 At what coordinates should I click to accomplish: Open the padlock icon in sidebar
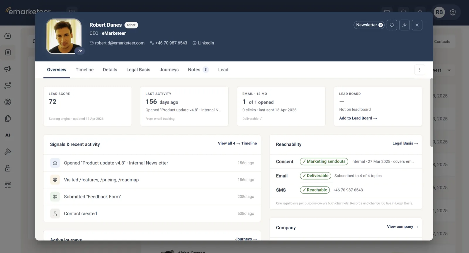8,168
